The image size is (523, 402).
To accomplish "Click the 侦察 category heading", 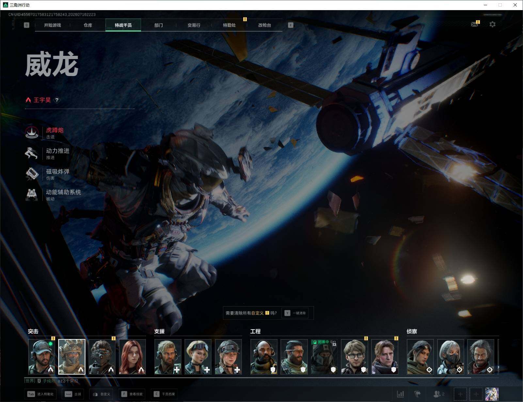I will 412,332.
